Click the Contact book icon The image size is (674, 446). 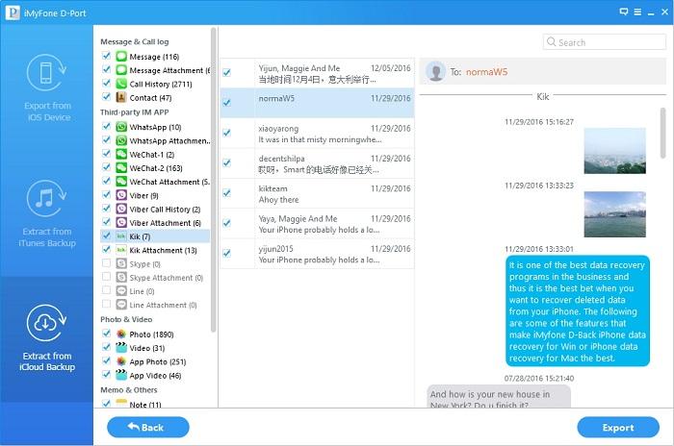click(x=121, y=97)
